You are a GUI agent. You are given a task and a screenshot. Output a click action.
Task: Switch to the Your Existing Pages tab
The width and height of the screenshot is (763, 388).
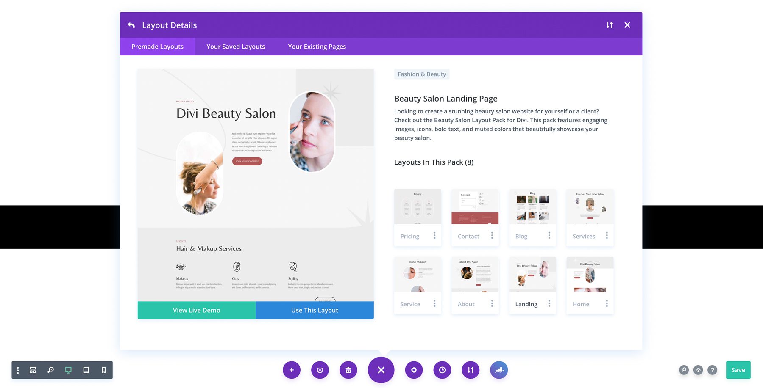coord(317,47)
